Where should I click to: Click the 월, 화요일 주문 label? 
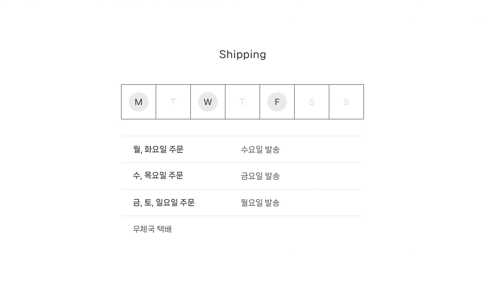(158, 149)
